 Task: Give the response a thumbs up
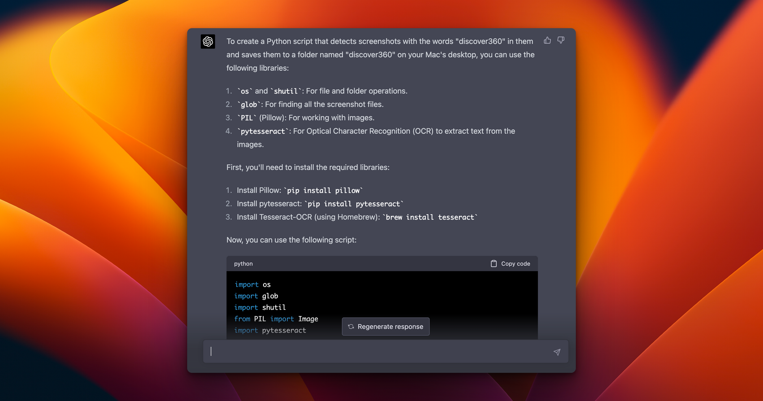coord(547,40)
